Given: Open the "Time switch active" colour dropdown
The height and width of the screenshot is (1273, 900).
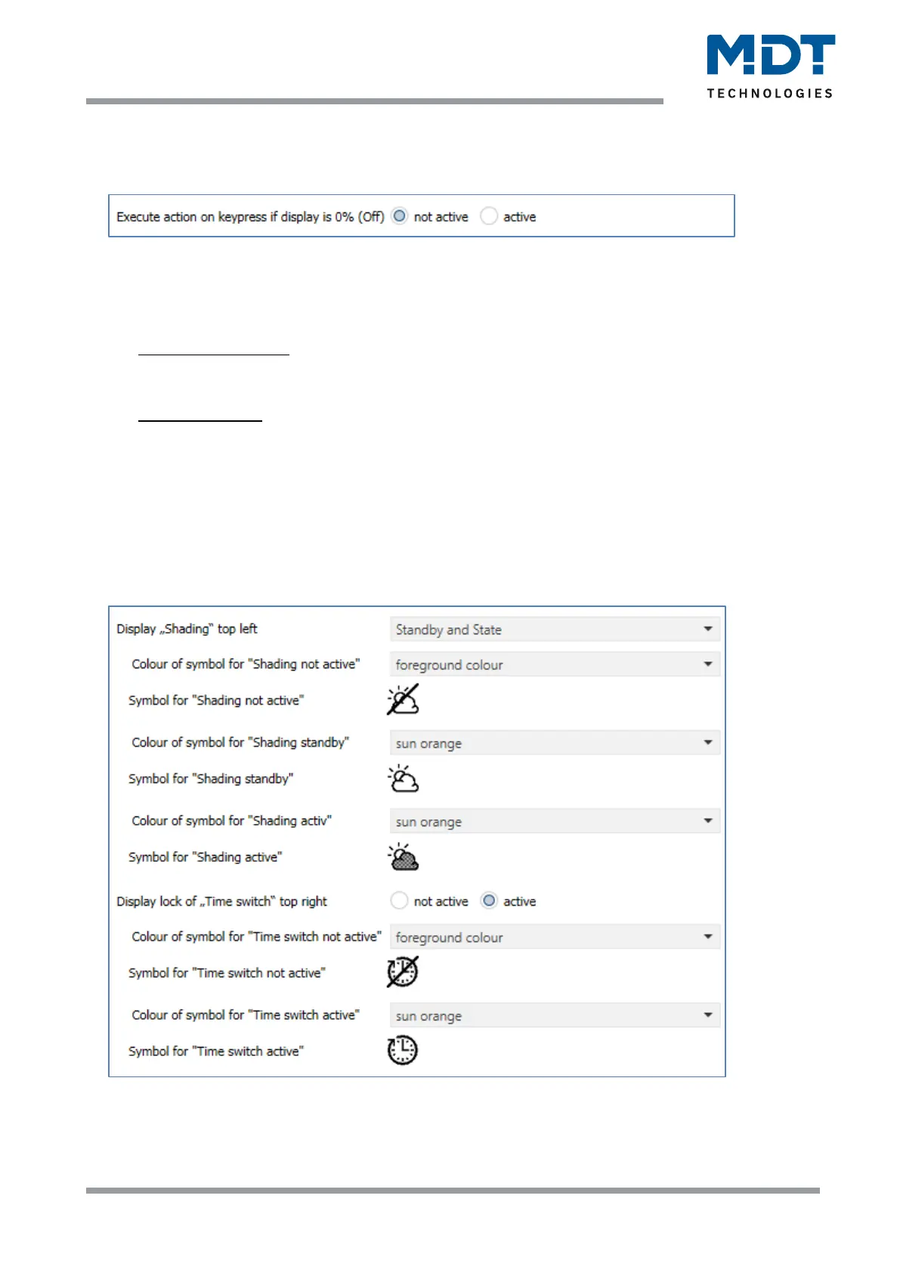Looking at the screenshot, I should pos(555,1016).
